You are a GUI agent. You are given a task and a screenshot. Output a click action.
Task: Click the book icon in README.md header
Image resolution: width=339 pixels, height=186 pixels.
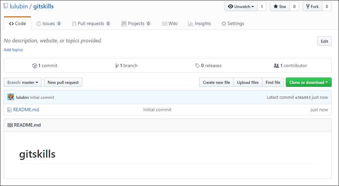pos(10,125)
